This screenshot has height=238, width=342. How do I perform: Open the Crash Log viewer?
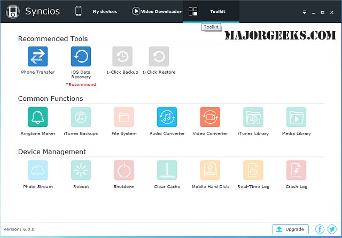click(x=296, y=170)
